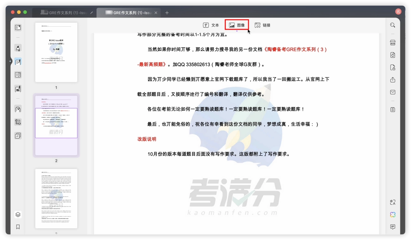
Task: Save file disk icon
Action: click(393, 109)
